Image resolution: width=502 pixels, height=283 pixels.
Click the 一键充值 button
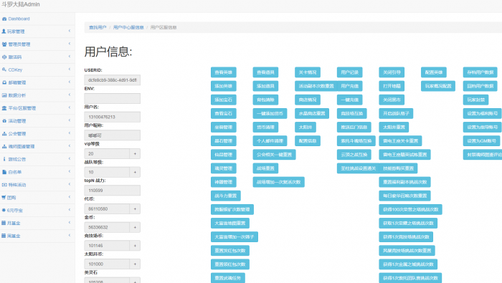tap(350, 100)
